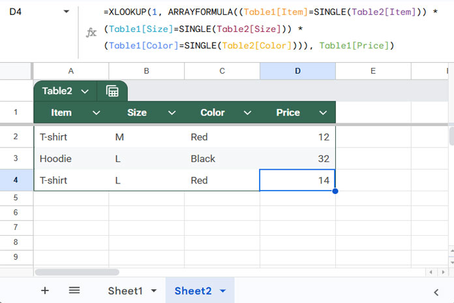Click the side panel collapse chevron

coord(436,293)
